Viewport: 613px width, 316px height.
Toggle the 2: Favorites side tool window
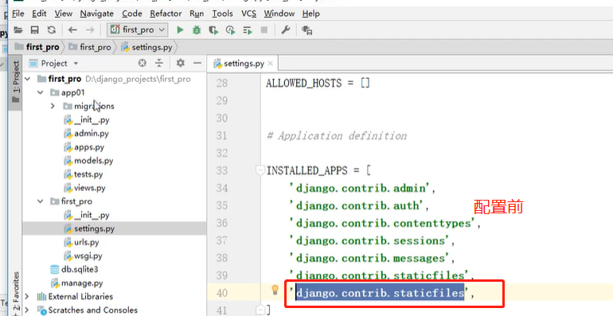[x=16, y=293]
